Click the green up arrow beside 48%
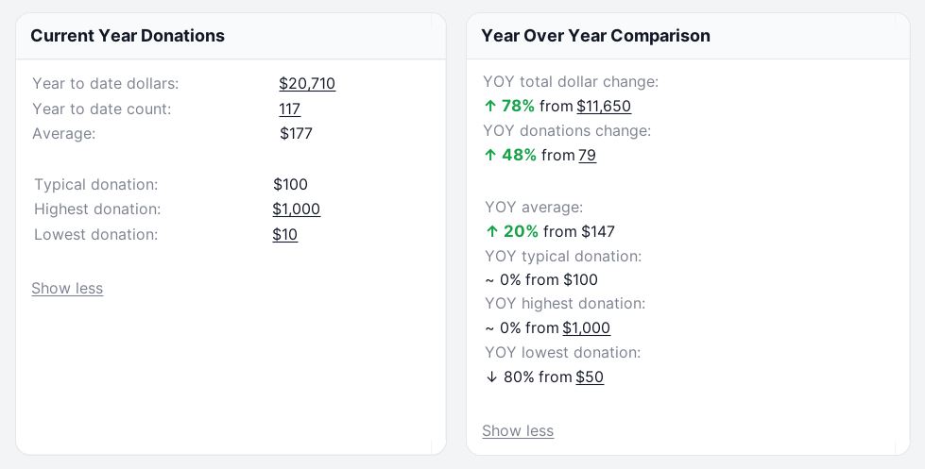 coord(490,155)
